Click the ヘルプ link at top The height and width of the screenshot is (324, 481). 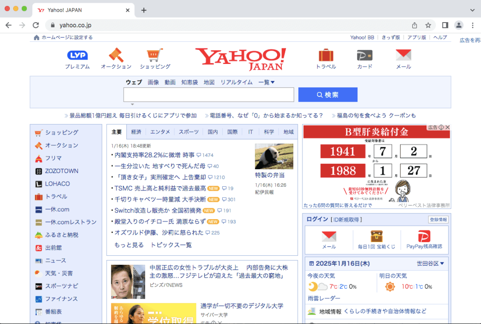coord(440,38)
